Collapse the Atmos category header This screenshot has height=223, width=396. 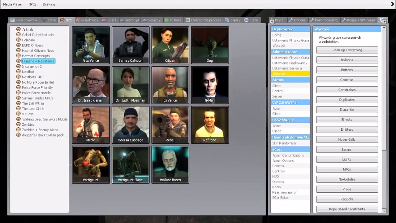point(290,80)
